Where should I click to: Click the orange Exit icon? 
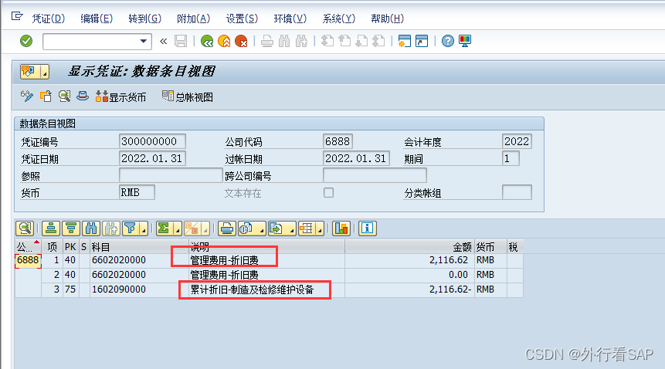point(224,41)
